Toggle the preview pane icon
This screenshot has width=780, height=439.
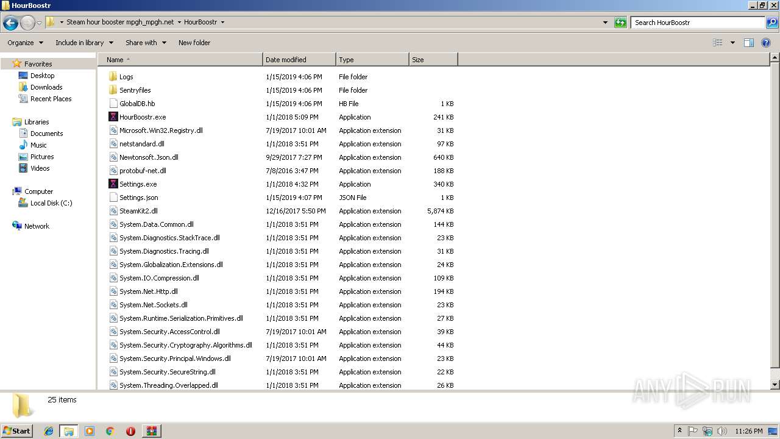749,43
